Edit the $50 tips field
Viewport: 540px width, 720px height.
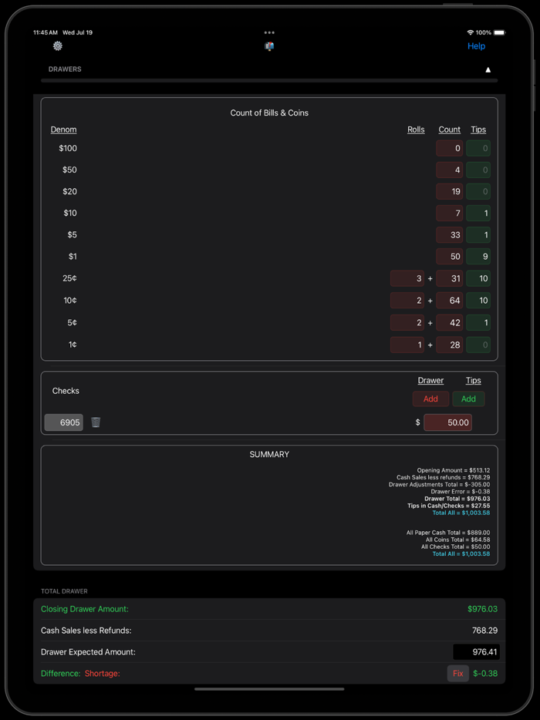click(478, 170)
